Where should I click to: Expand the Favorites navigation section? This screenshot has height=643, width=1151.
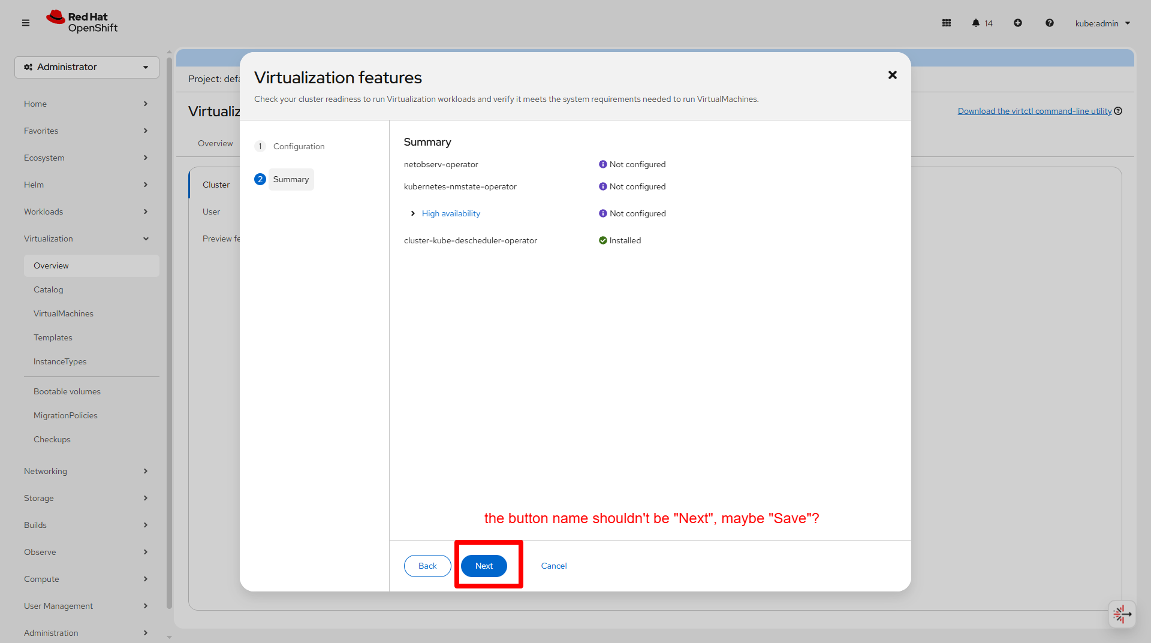[87, 131]
